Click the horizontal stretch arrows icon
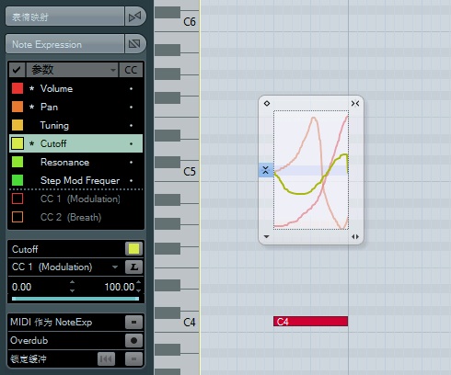451x375 pixels. 355,236
